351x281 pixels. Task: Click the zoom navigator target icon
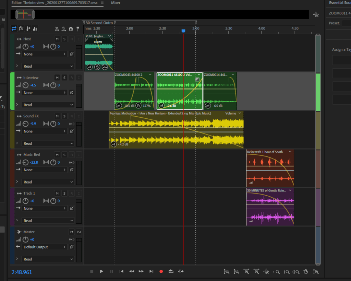tap(316, 15)
